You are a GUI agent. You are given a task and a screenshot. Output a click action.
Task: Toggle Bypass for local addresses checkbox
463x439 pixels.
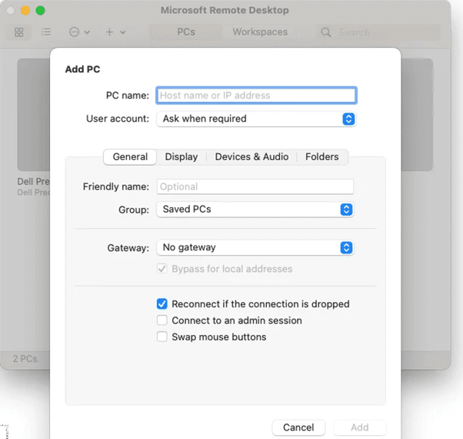pyautogui.click(x=162, y=269)
